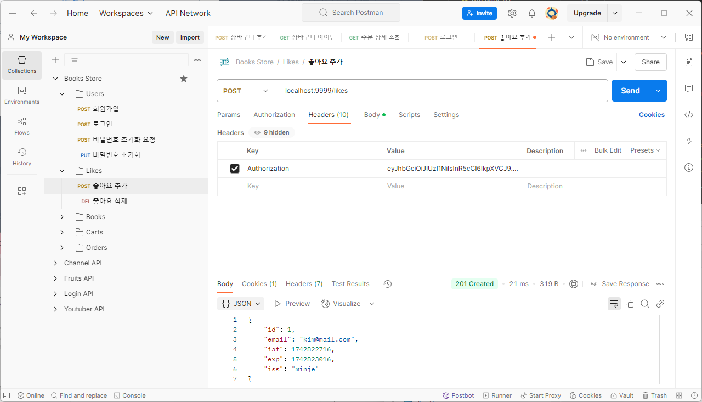Open the Test Results tab

[x=350, y=284]
